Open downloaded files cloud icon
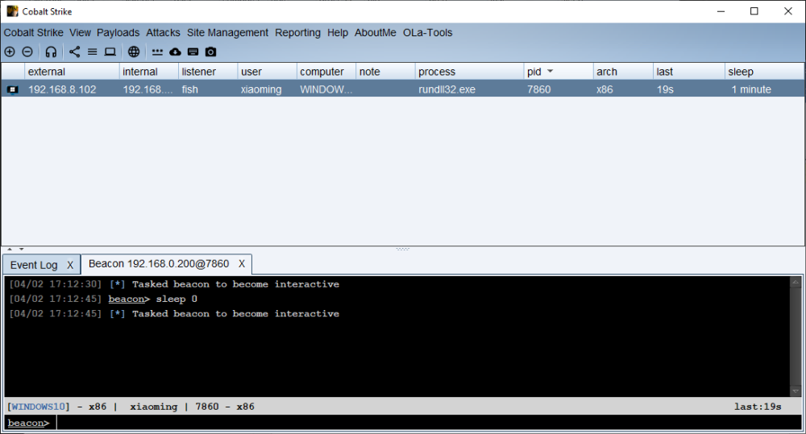 tap(175, 52)
